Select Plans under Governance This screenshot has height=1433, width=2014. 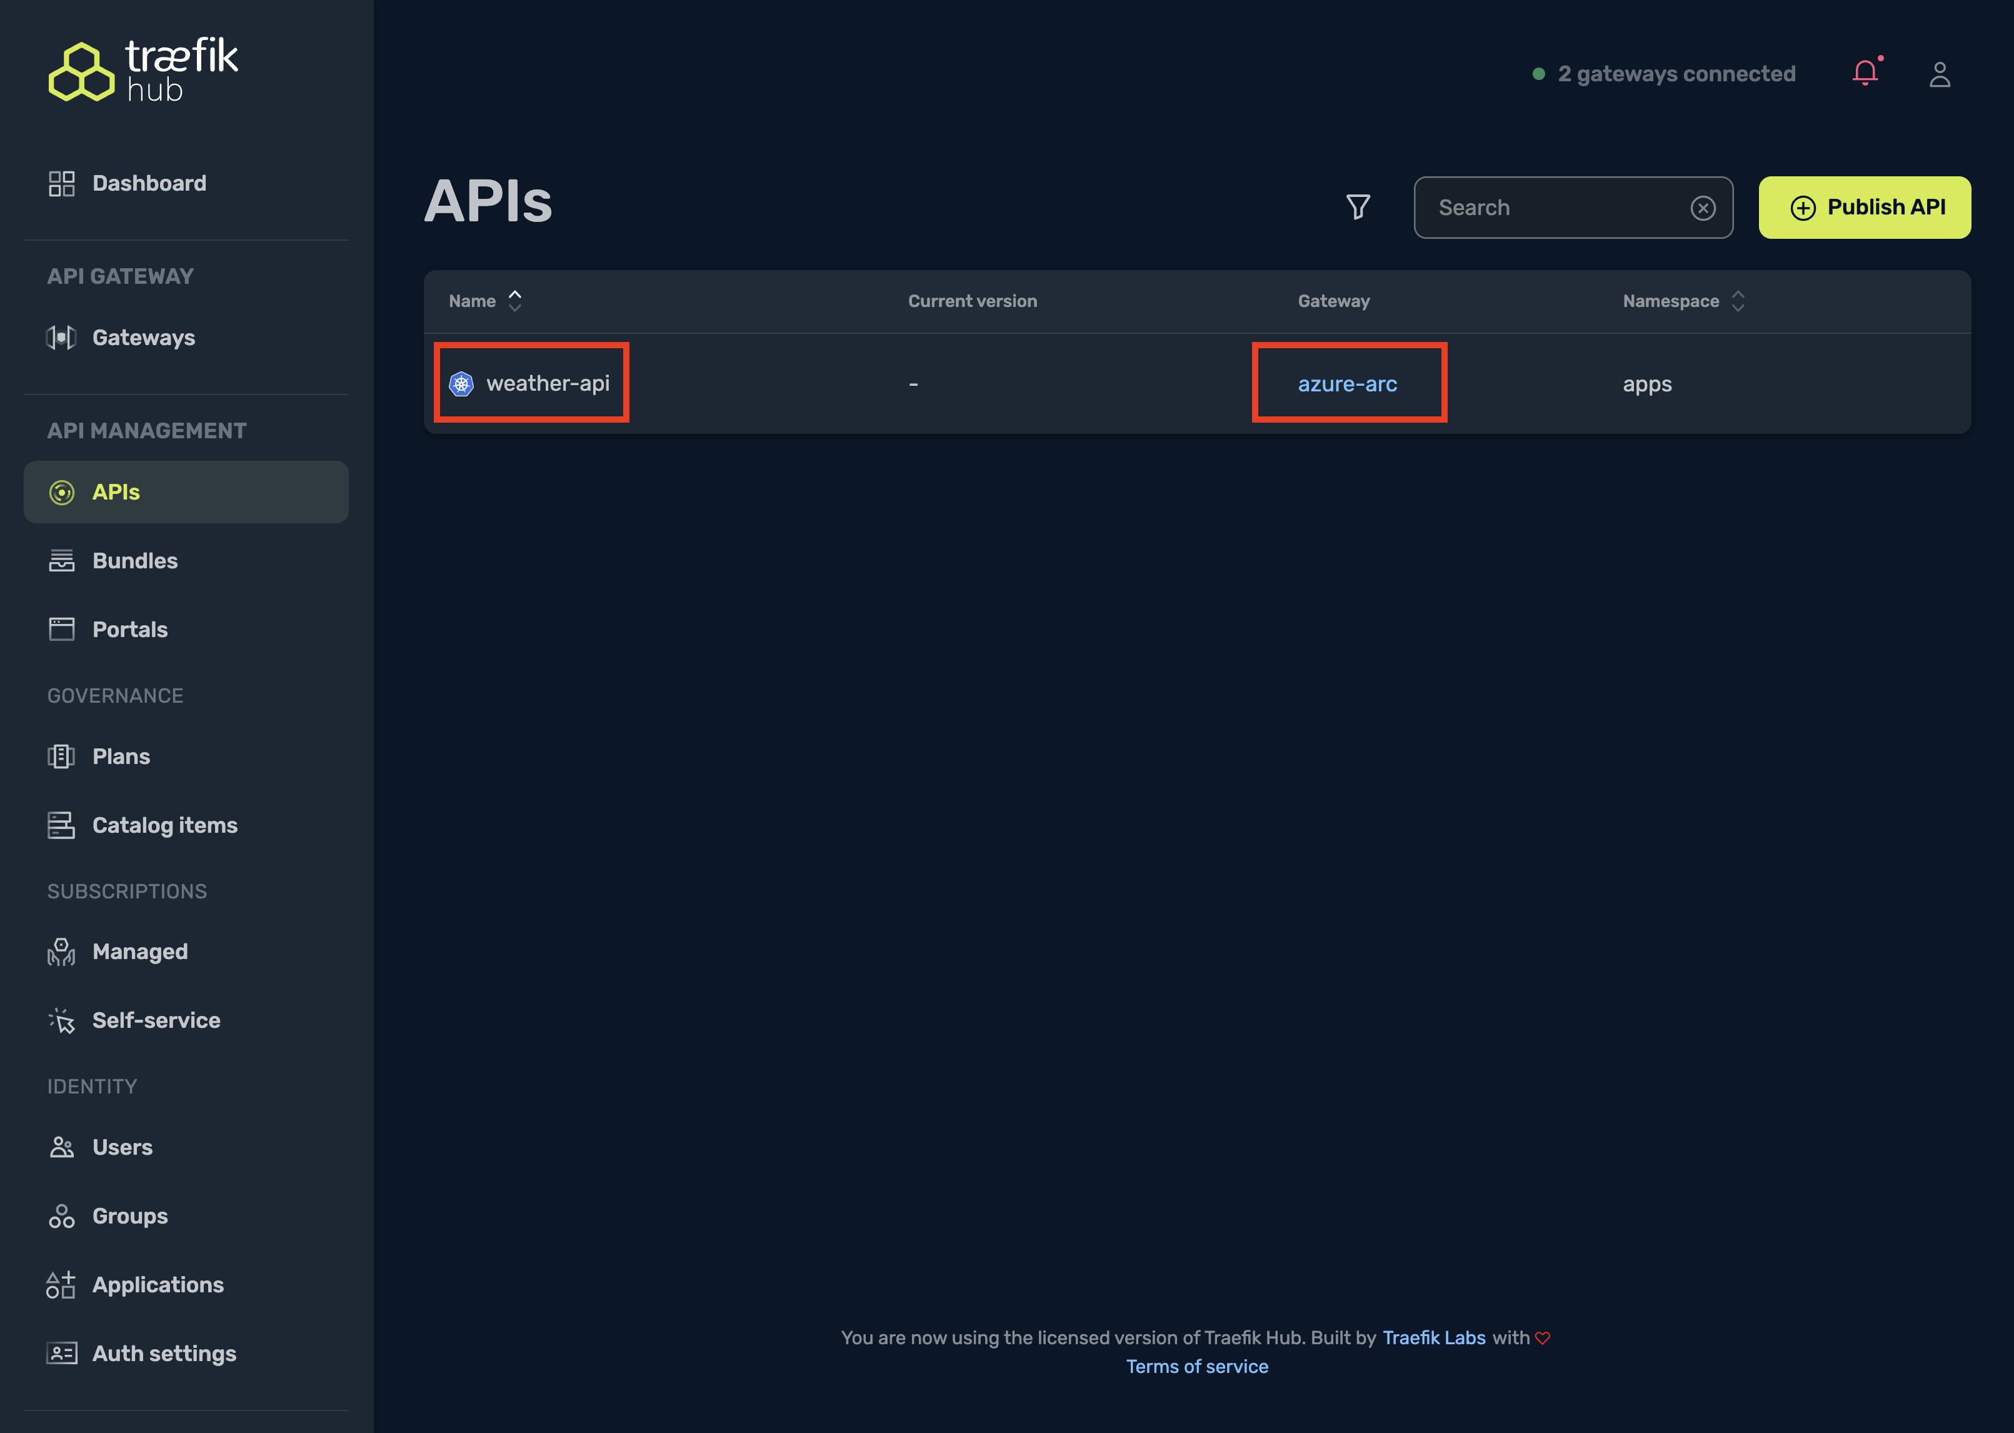tap(121, 757)
